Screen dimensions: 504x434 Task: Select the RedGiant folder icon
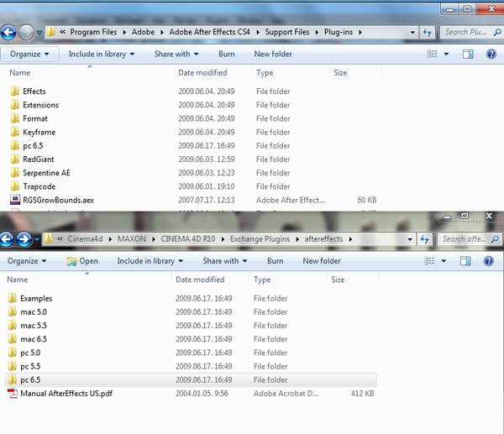15,159
